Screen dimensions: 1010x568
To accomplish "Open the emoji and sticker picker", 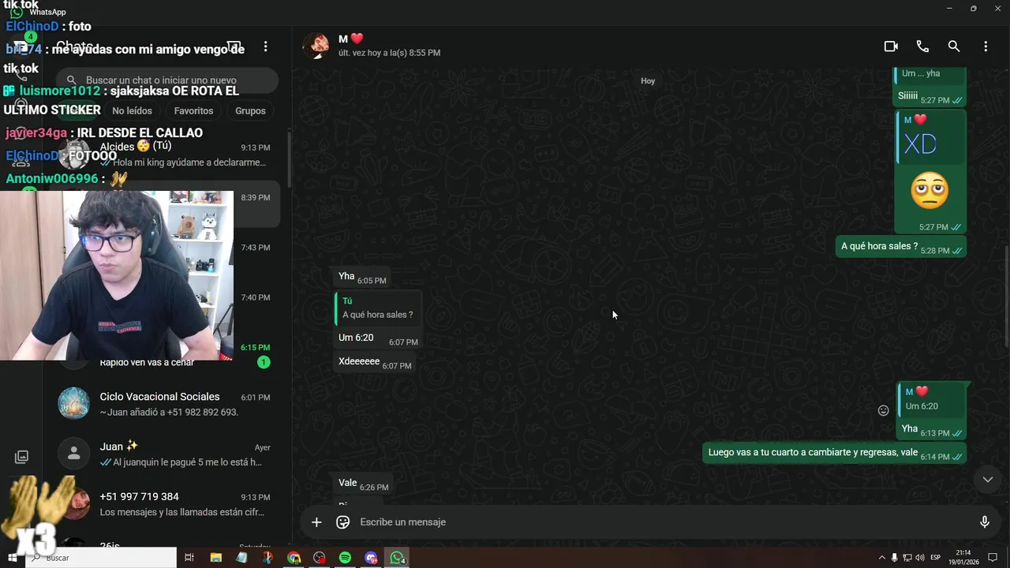I will tap(343, 522).
